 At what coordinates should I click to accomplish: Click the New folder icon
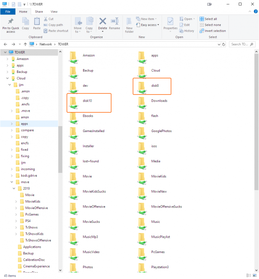[129, 21]
